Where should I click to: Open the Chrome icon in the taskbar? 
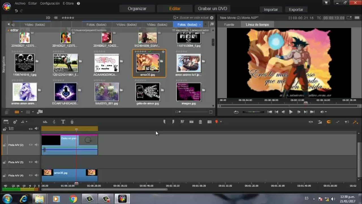pyautogui.click(x=73, y=199)
